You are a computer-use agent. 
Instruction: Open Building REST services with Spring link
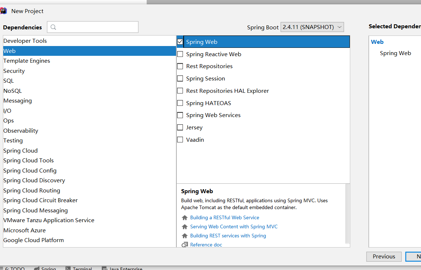click(x=228, y=236)
